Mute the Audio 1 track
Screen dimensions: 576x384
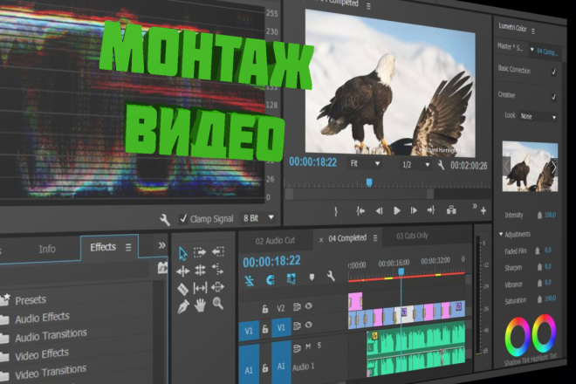coord(308,346)
